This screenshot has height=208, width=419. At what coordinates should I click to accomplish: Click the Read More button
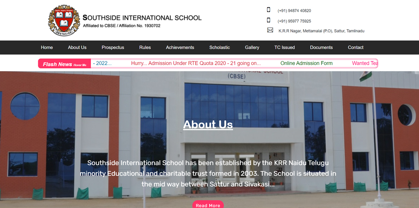coord(208,204)
